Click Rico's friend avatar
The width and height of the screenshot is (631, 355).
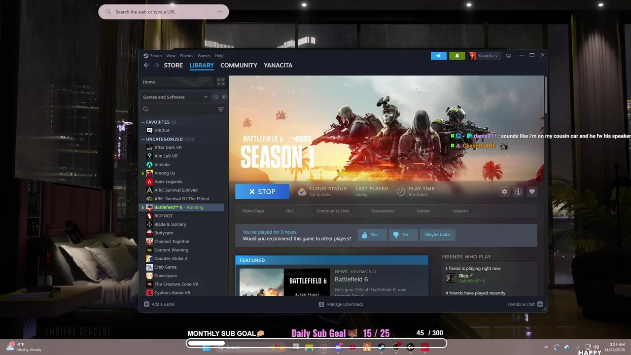(451, 278)
